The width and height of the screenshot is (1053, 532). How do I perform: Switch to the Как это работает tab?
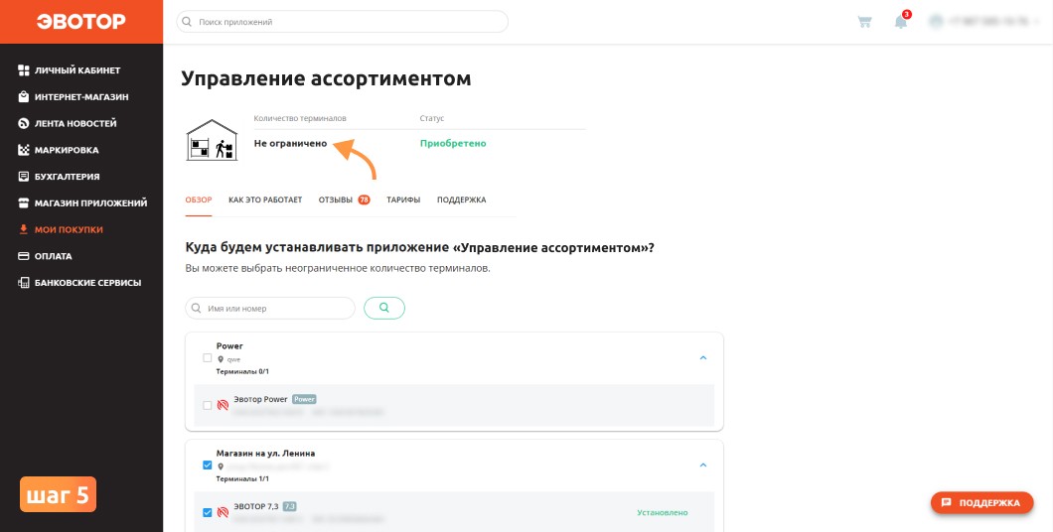pos(265,199)
